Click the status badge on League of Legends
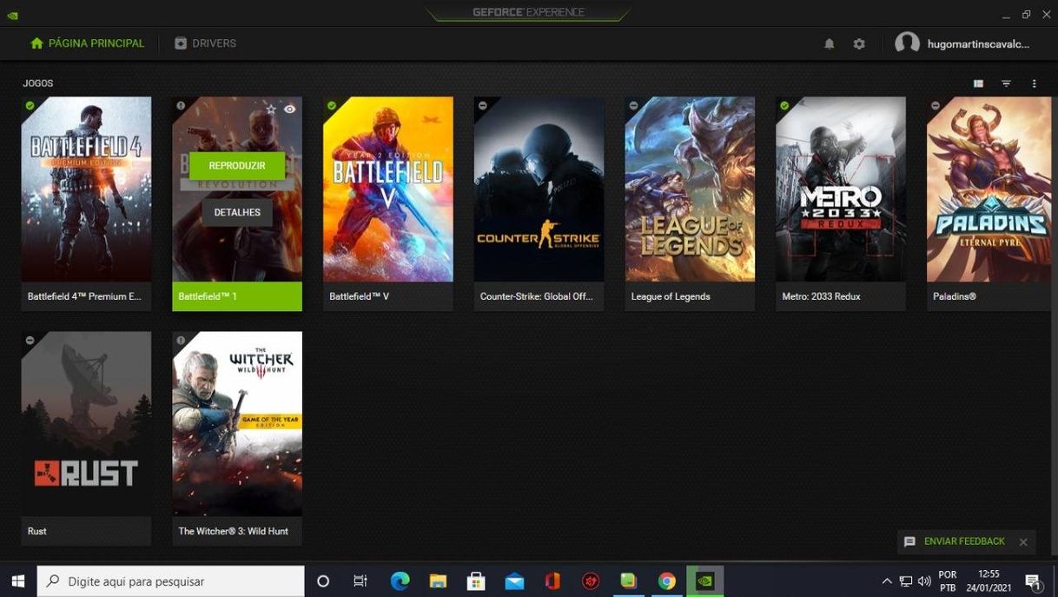Viewport: 1058px width, 597px height. [x=634, y=106]
